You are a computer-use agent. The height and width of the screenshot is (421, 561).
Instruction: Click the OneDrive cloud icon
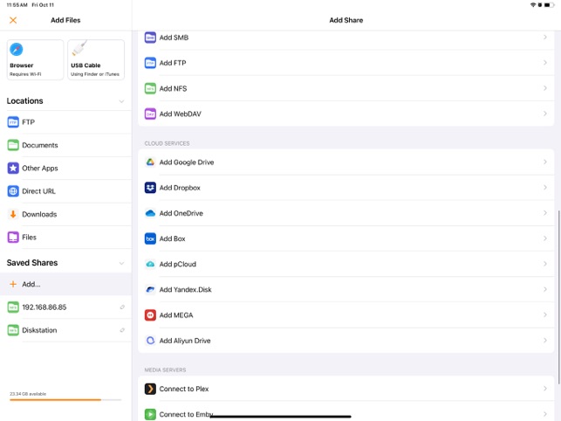pos(150,213)
